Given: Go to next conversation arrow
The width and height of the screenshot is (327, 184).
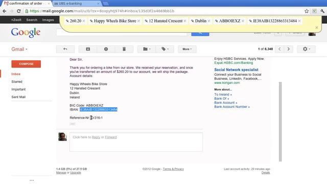Looking at the screenshot, I should [289, 49].
